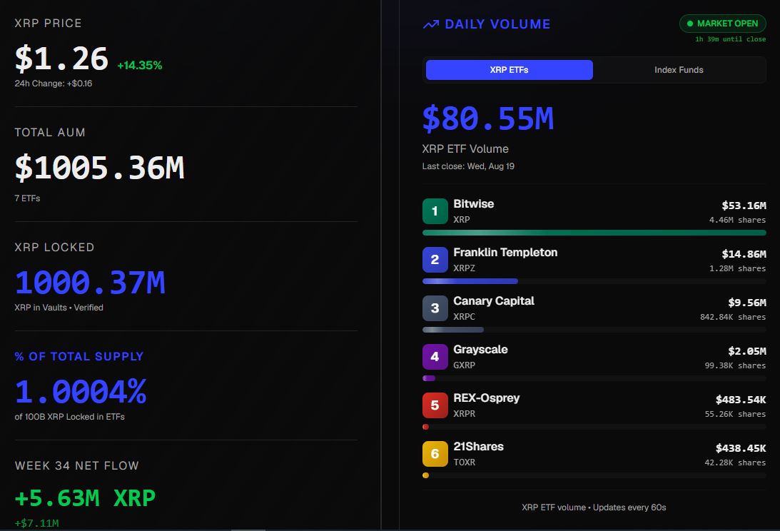
Task: Click the Market Open status badge
Action: click(722, 24)
